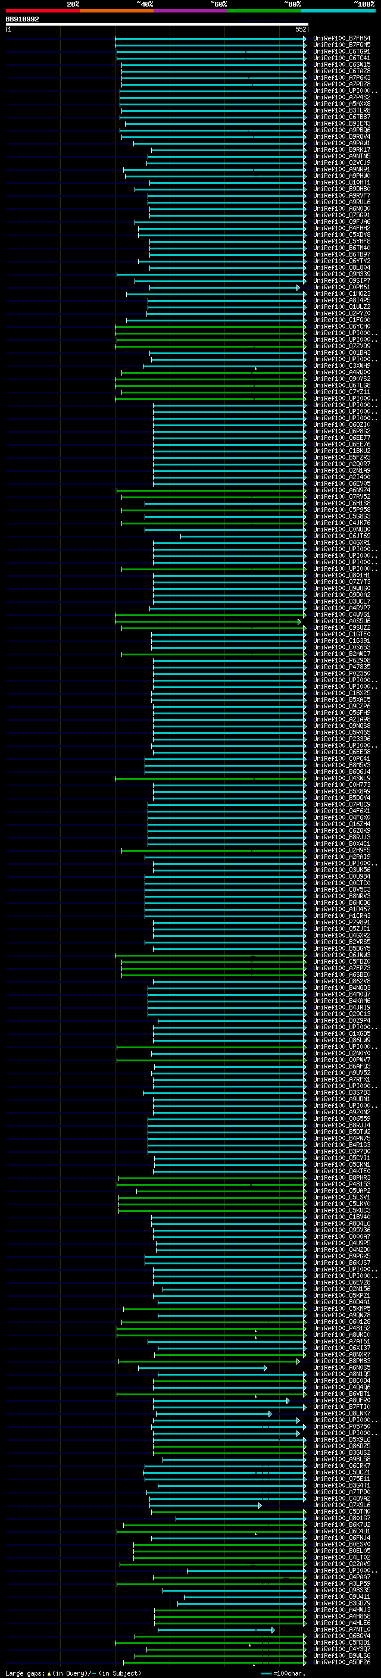
Task: Choose the UniRef100_Q5ZJC1 label
Action: pos(341,929)
